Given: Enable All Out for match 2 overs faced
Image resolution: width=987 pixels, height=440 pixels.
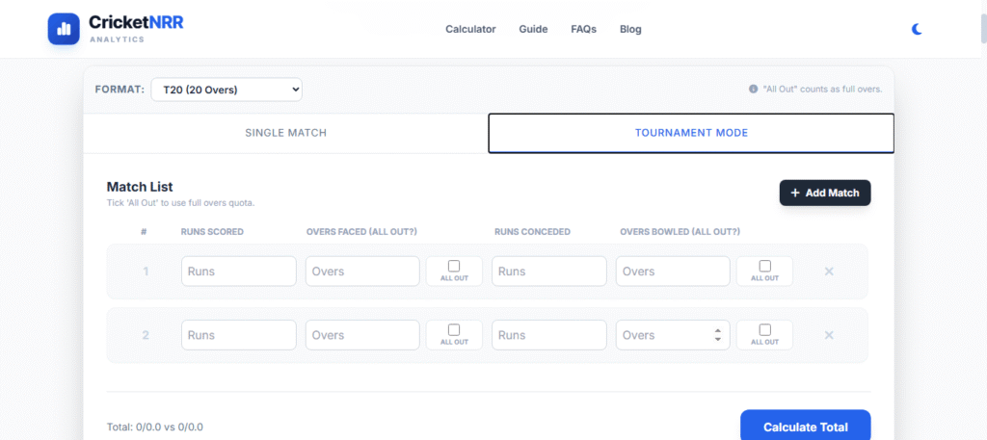Looking at the screenshot, I should click(454, 329).
